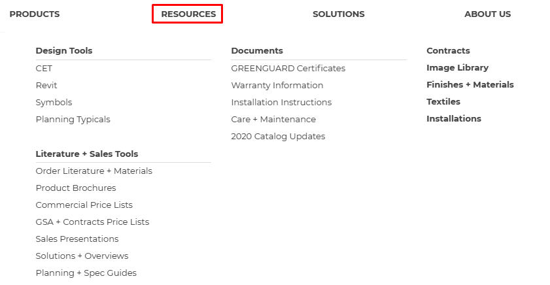This screenshot has width=550, height=285.
Task: Open 2020 Catalog Updates
Action: tap(278, 136)
